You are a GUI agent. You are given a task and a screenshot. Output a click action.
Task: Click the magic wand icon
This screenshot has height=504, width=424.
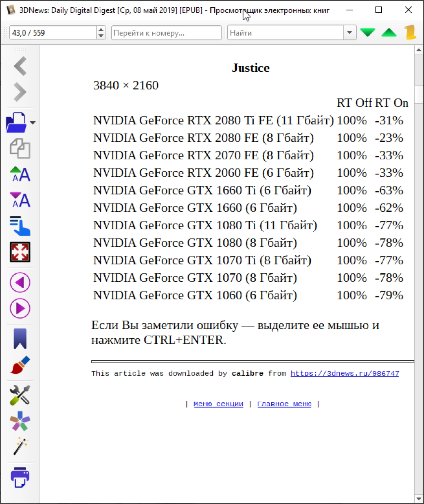point(20,446)
